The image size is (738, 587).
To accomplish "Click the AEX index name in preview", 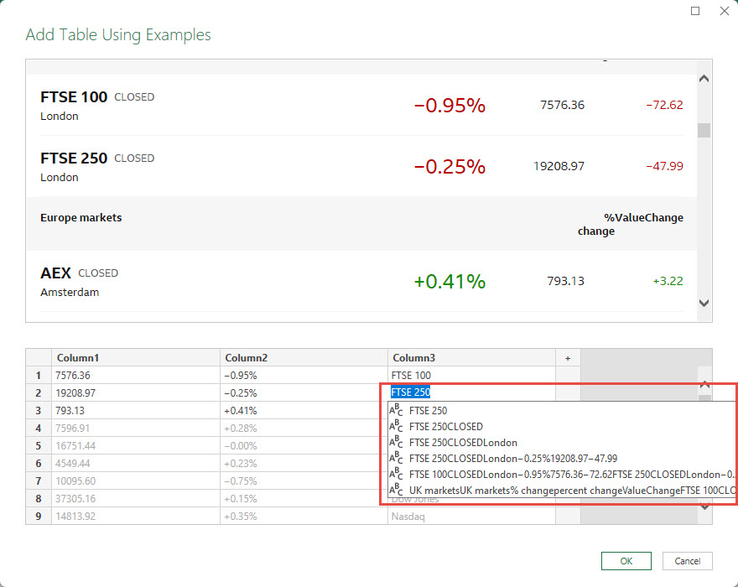I will (x=55, y=273).
